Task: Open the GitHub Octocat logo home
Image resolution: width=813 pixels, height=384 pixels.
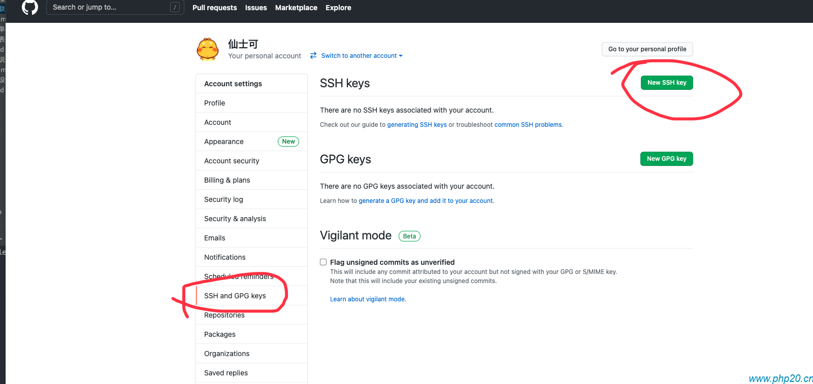Action: coord(30,7)
